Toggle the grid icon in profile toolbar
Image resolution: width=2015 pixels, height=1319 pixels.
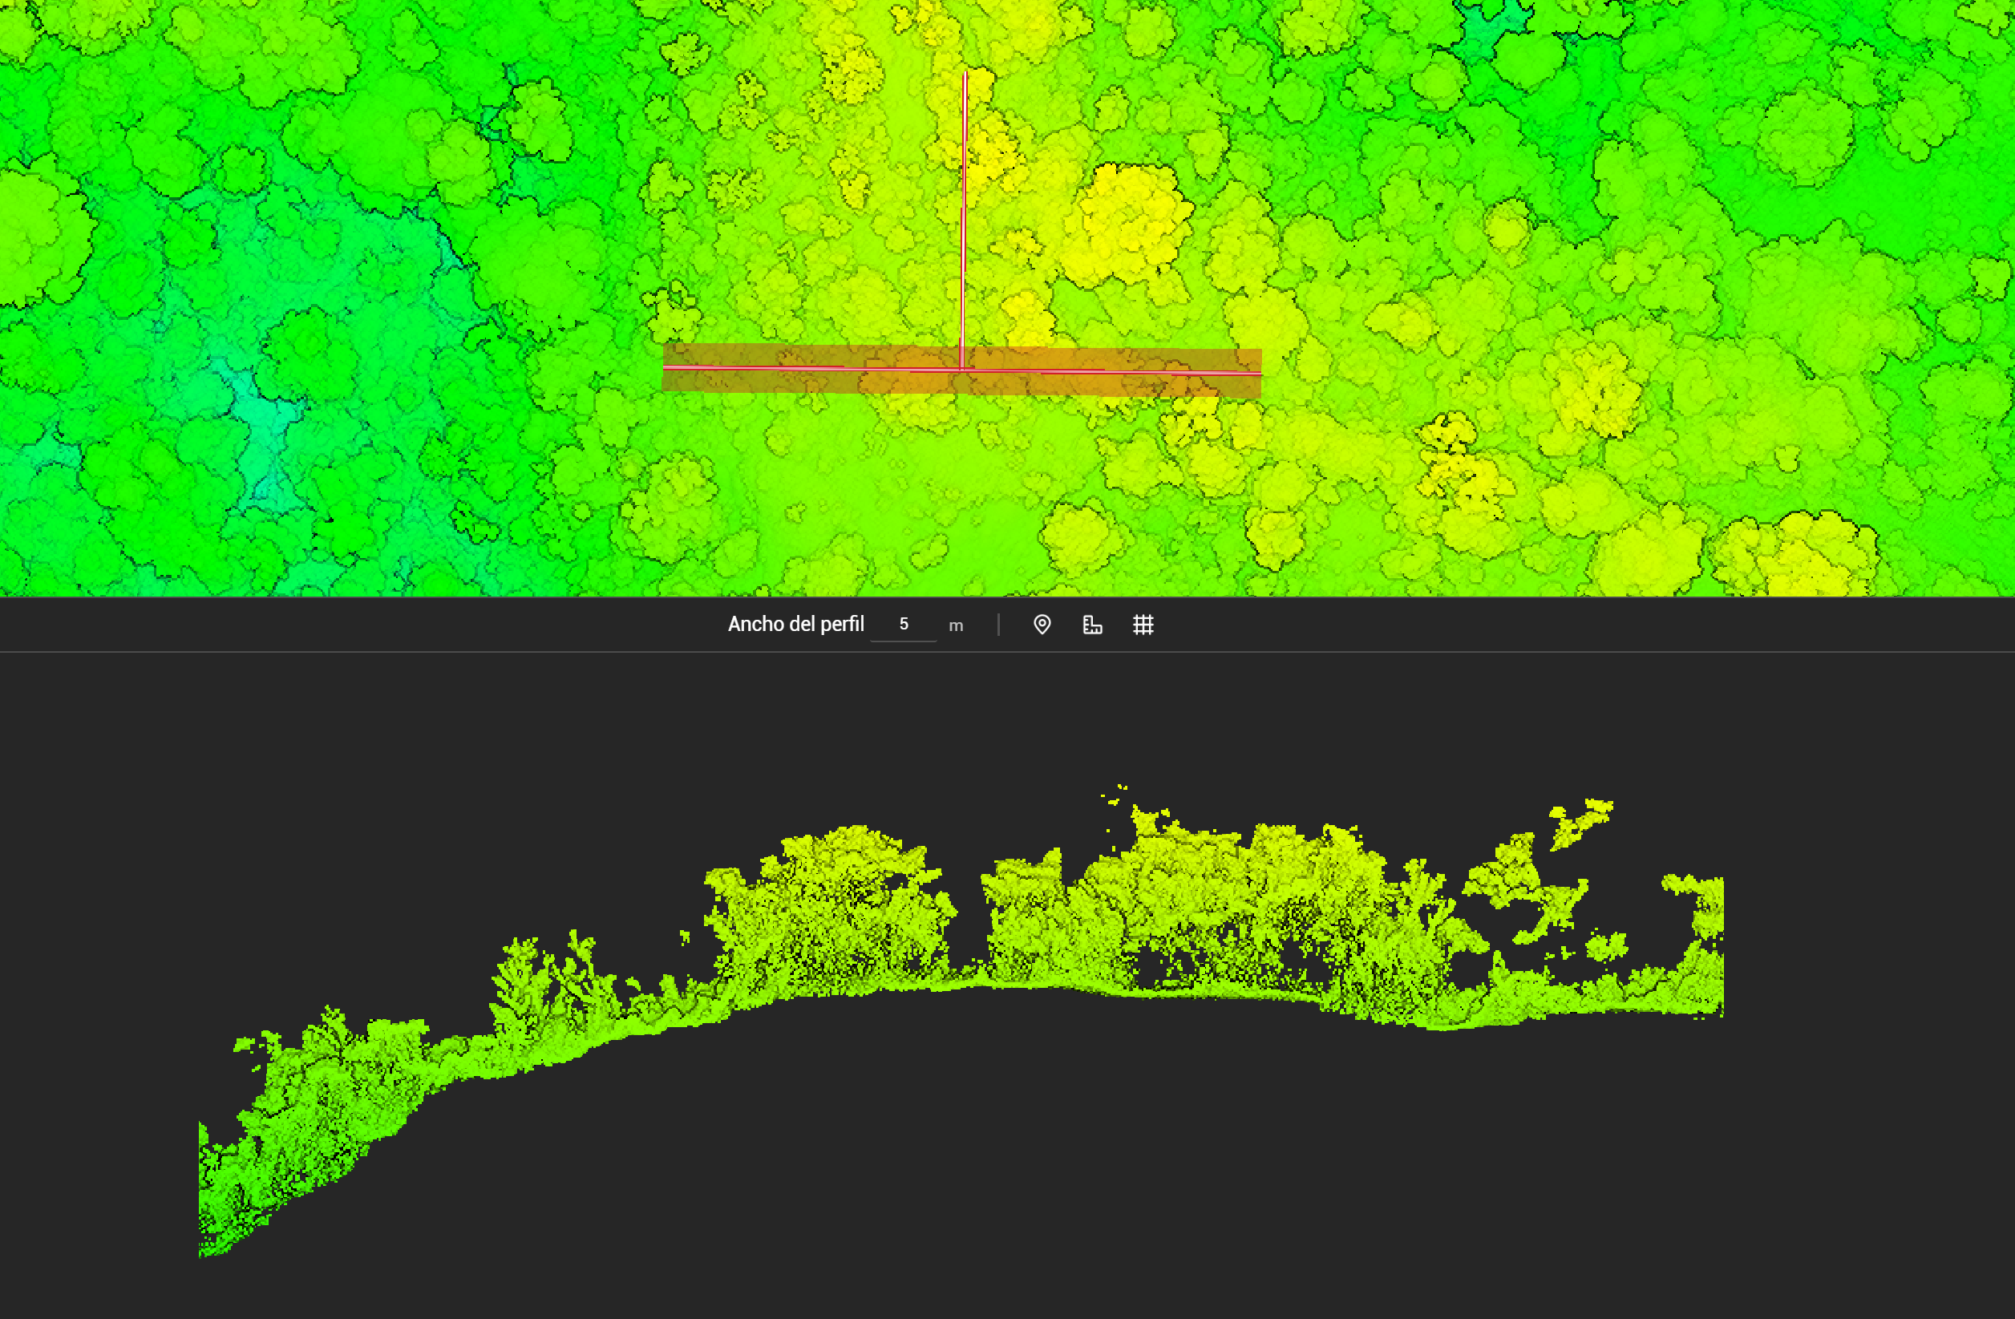[1143, 625]
